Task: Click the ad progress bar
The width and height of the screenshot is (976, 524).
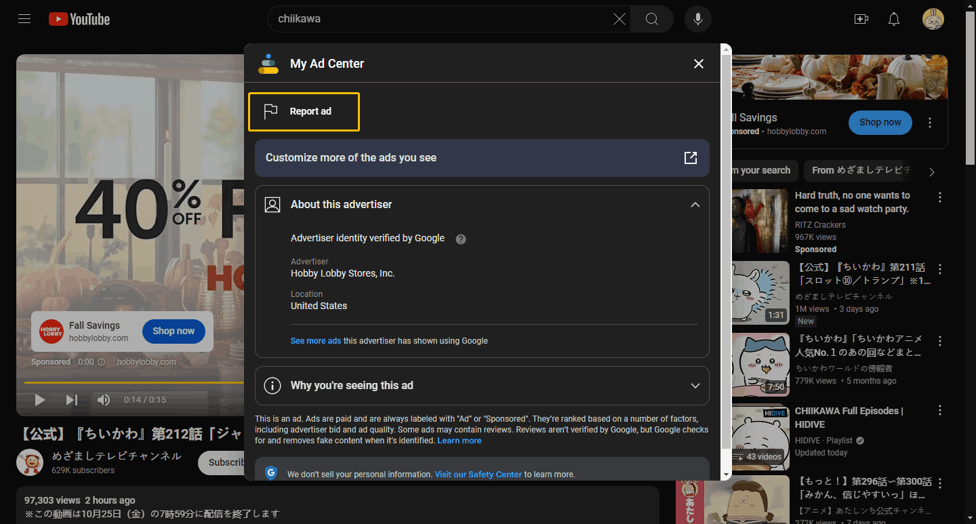Action: [134, 383]
